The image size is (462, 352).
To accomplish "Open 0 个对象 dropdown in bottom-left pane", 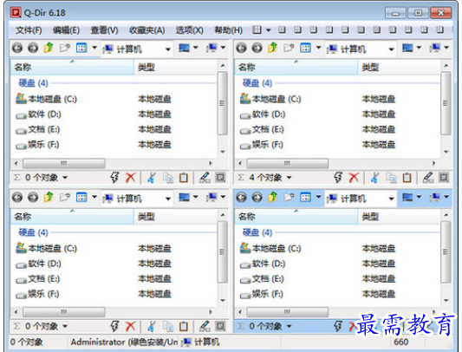I will pyautogui.click(x=65, y=326).
